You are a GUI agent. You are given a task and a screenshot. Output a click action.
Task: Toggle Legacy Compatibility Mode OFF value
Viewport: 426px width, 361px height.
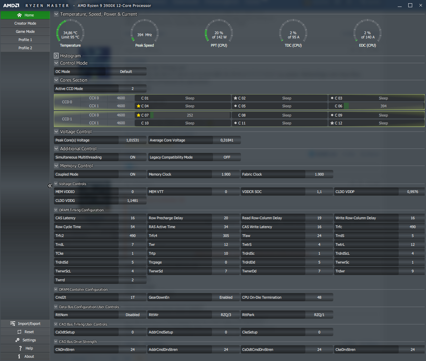coord(227,157)
